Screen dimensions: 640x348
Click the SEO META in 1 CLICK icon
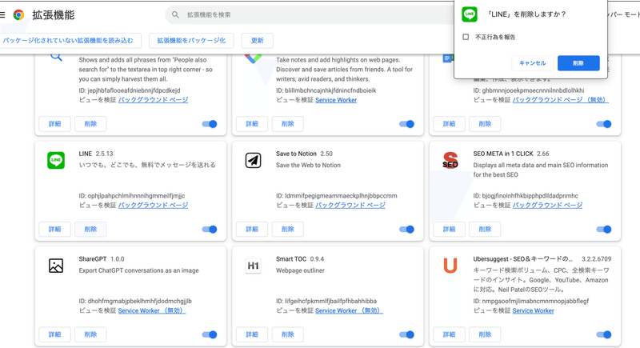[x=450, y=160]
